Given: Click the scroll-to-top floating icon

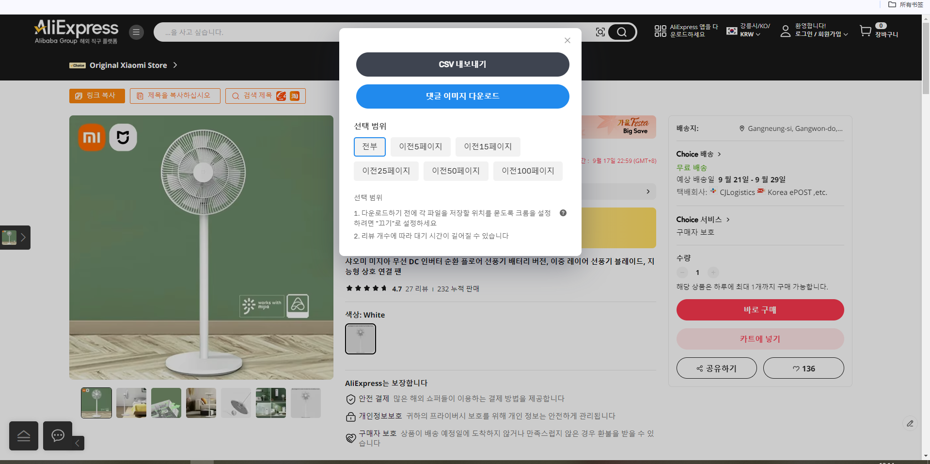Looking at the screenshot, I should tap(24, 436).
